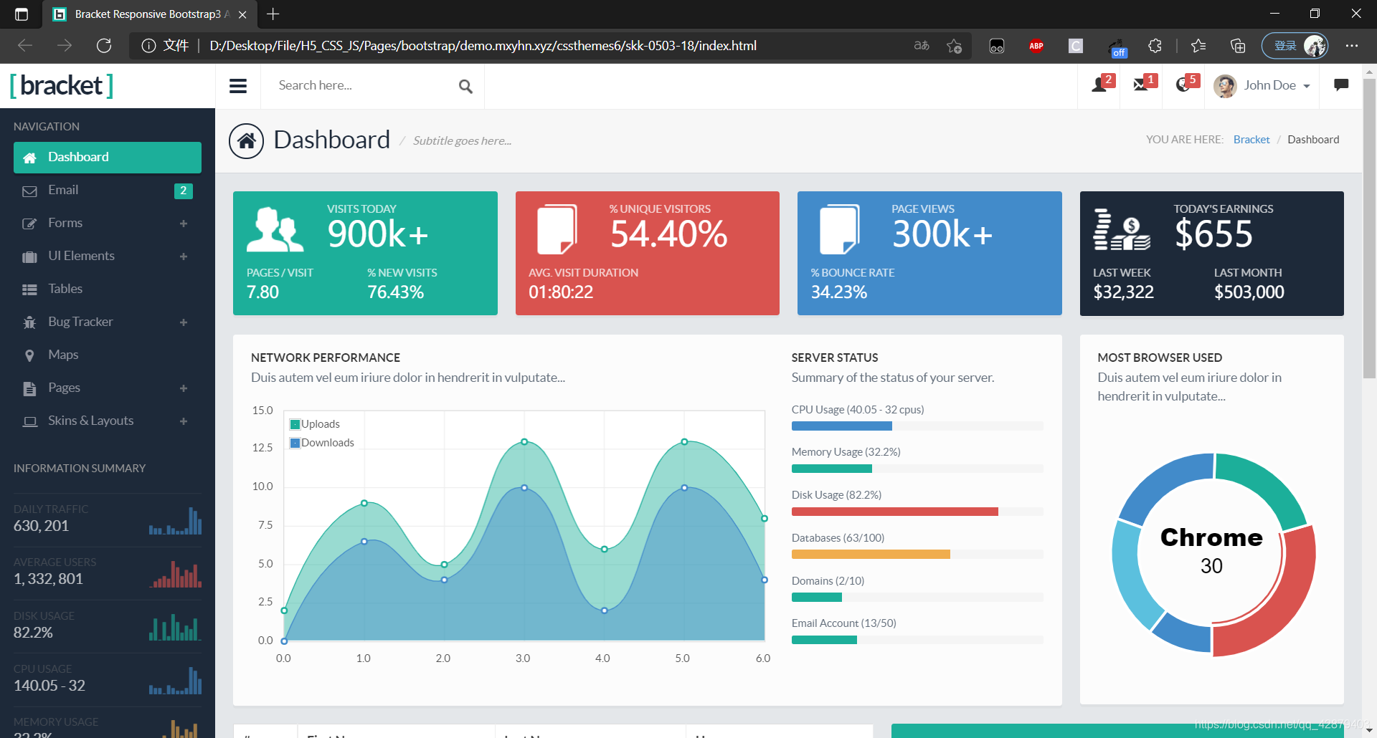
Task: Open Email in the navigation sidebar
Action: pyautogui.click(x=108, y=191)
